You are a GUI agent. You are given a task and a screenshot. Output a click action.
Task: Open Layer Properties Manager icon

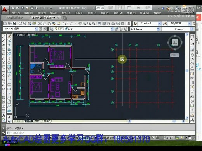[52, 29]
